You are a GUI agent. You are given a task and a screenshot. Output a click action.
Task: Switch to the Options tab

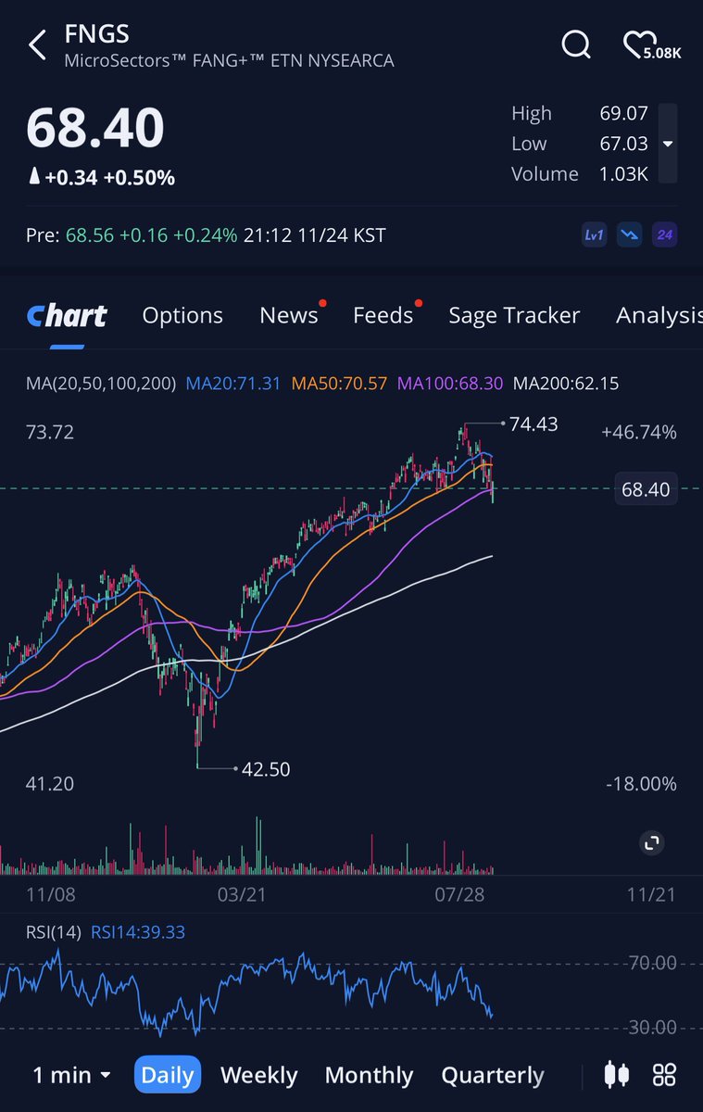182,316
